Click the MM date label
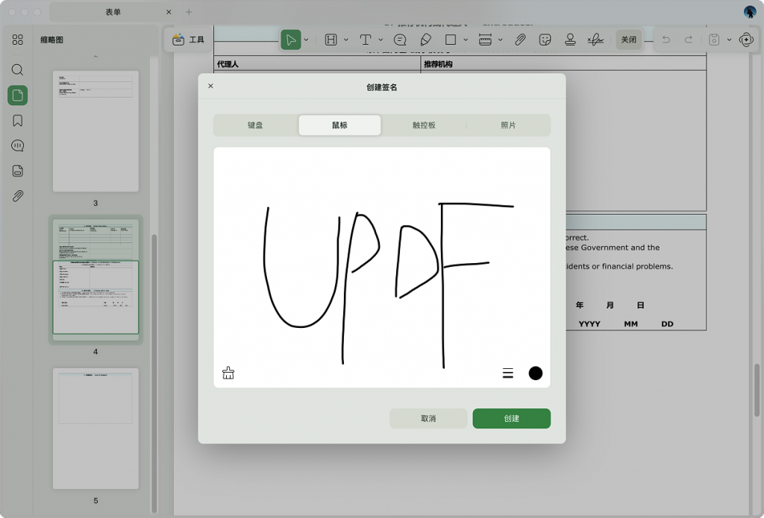 631,323
